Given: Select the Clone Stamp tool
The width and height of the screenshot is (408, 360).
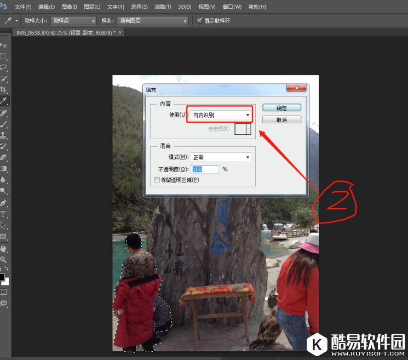Looking at the screenshot, I should click(x=4, y=135).
